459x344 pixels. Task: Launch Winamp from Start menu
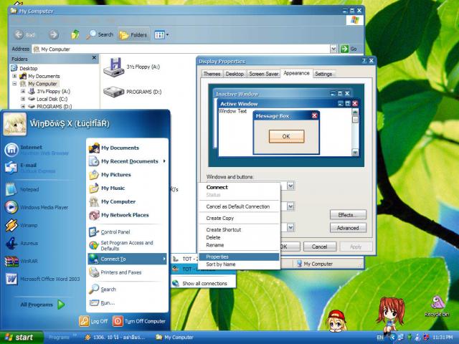[x=22, y=225]
